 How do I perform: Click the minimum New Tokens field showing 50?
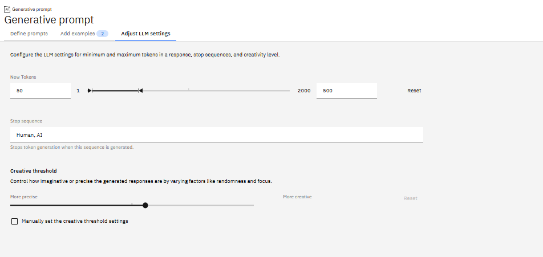point(40,91)
